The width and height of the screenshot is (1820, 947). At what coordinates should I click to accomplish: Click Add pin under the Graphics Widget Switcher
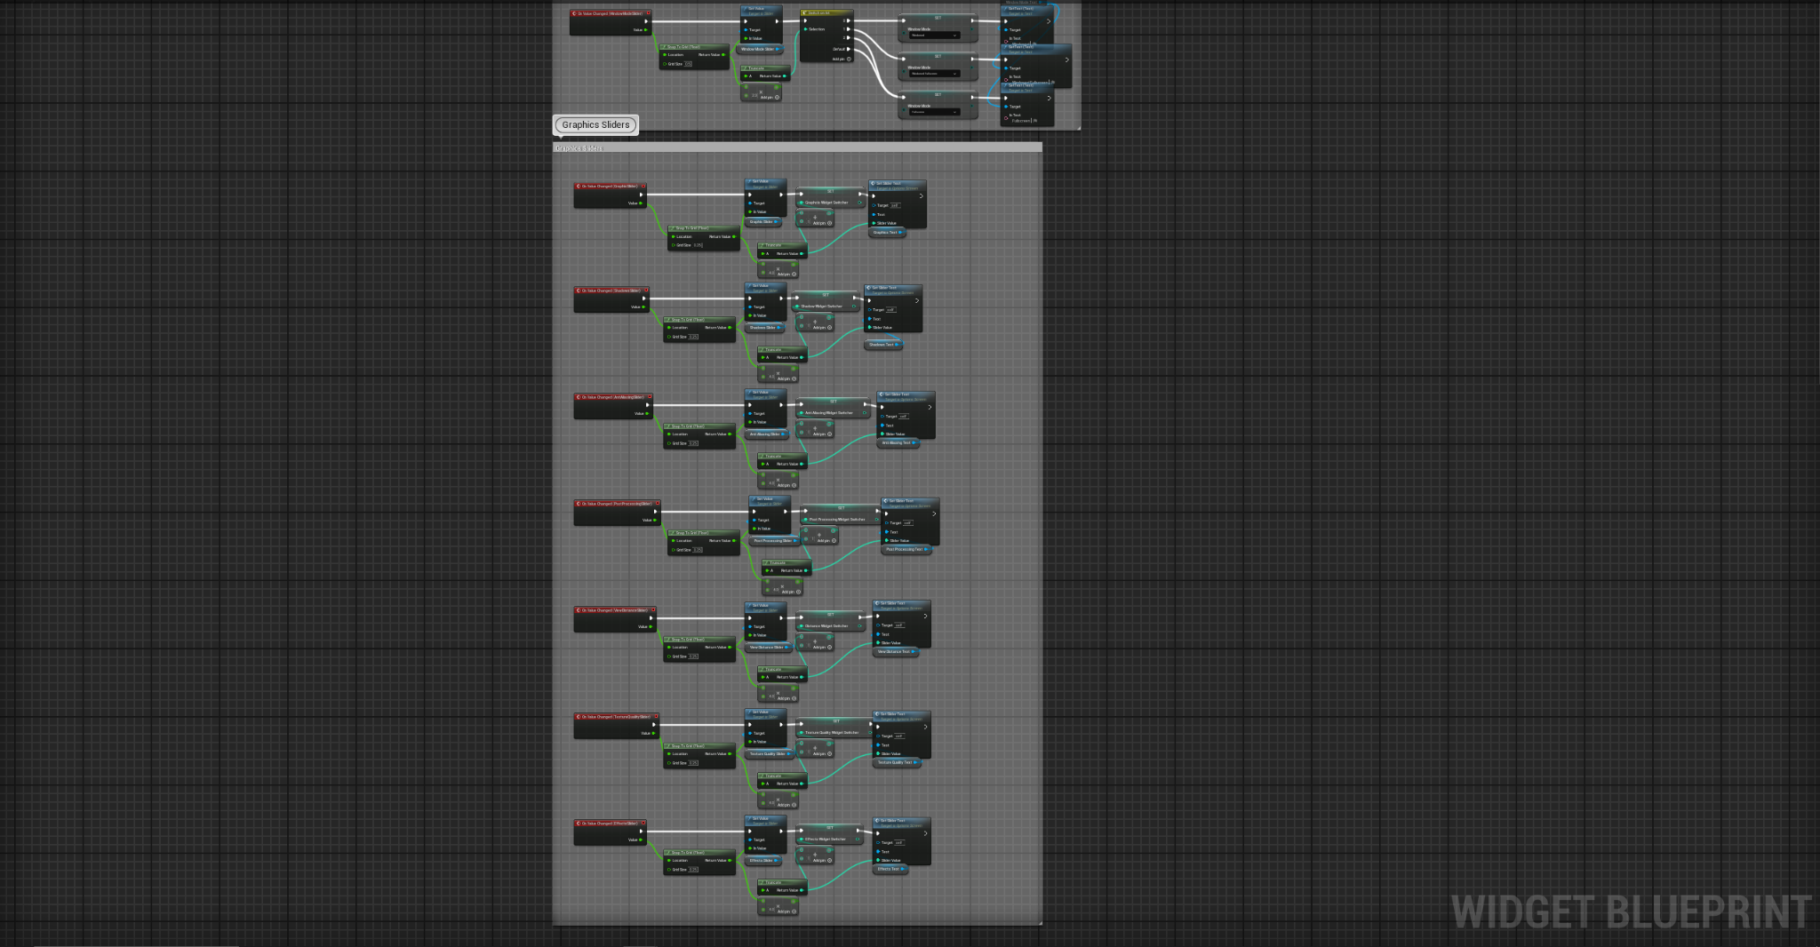[821, 223]
